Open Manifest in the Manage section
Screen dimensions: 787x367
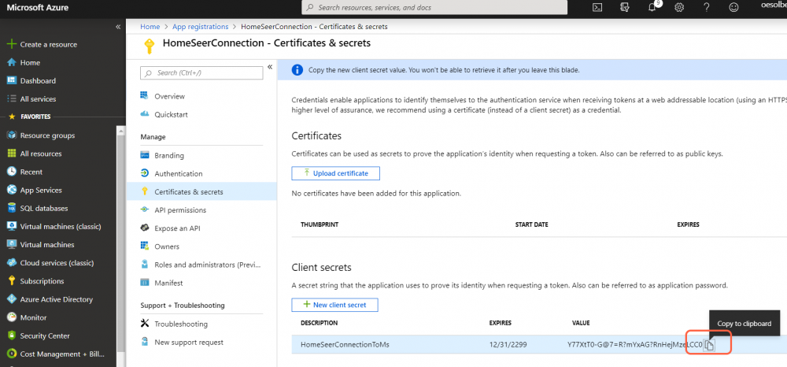pos(168,283)
